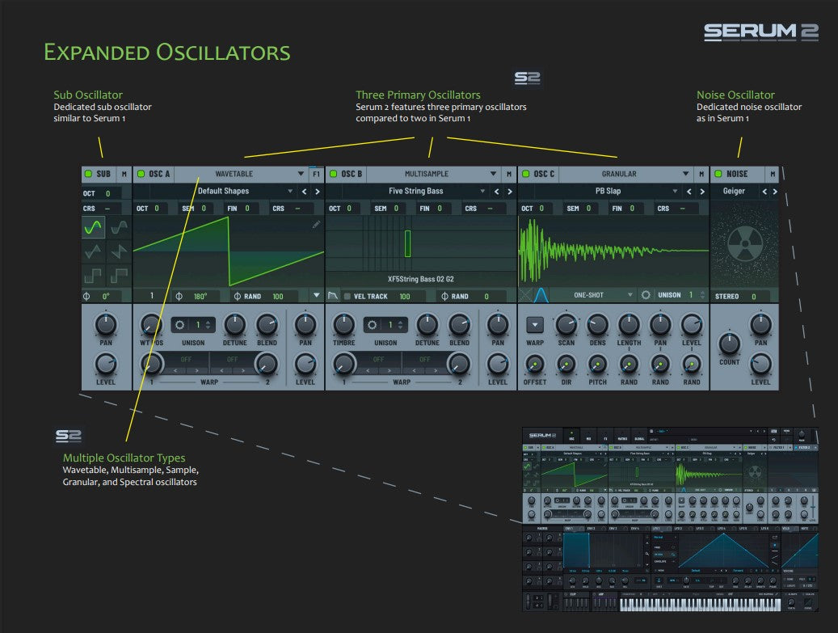Select the narrow pulse wave shape in SUB
Viewport: 838px width, 633px height.
119,276
